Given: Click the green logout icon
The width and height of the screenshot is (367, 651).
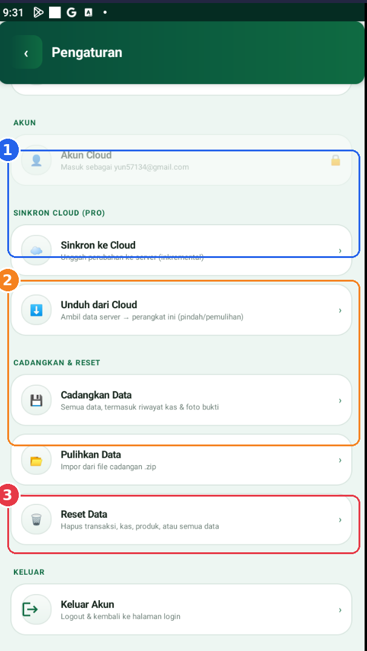Looking at the screenshot, I should (30, 609).
